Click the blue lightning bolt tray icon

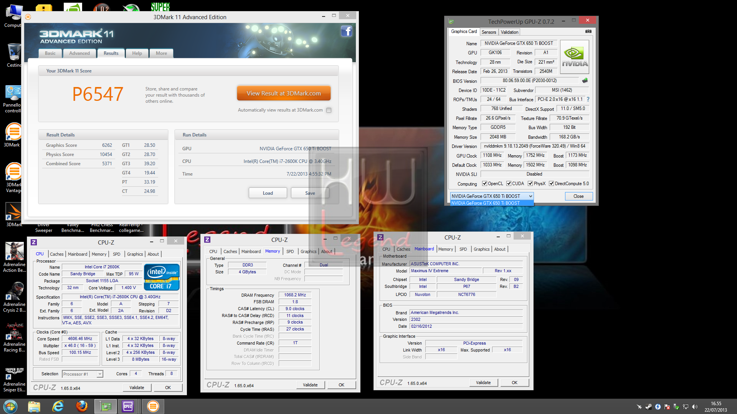658,407
